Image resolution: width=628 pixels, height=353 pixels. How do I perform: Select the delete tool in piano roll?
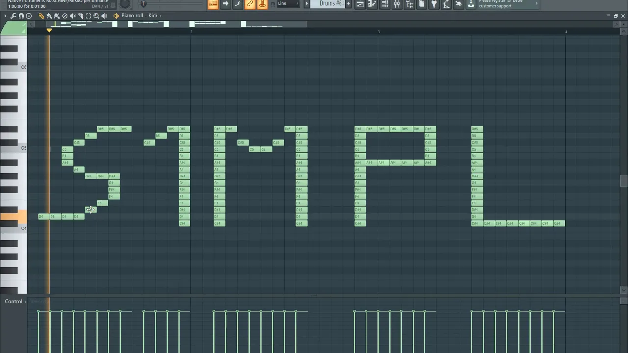coord(65,16)
